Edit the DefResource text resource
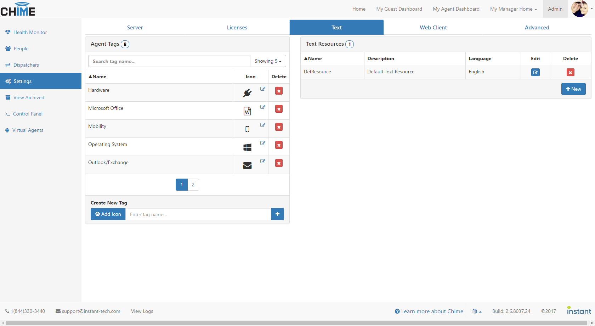The image size is (595, 326). [535, 72]
